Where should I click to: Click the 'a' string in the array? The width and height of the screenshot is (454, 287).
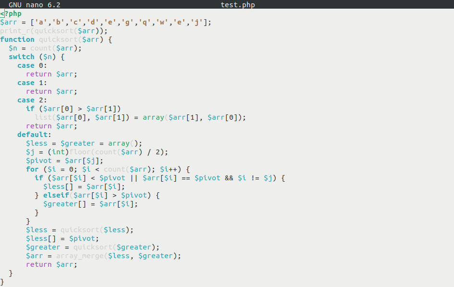[41, 22]
